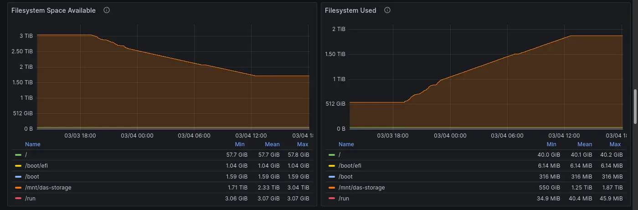The width and height of the screenshot is (638, 210).
Task: Click blue /boot series color in Space Available legend
Action: tap(18, 177)
